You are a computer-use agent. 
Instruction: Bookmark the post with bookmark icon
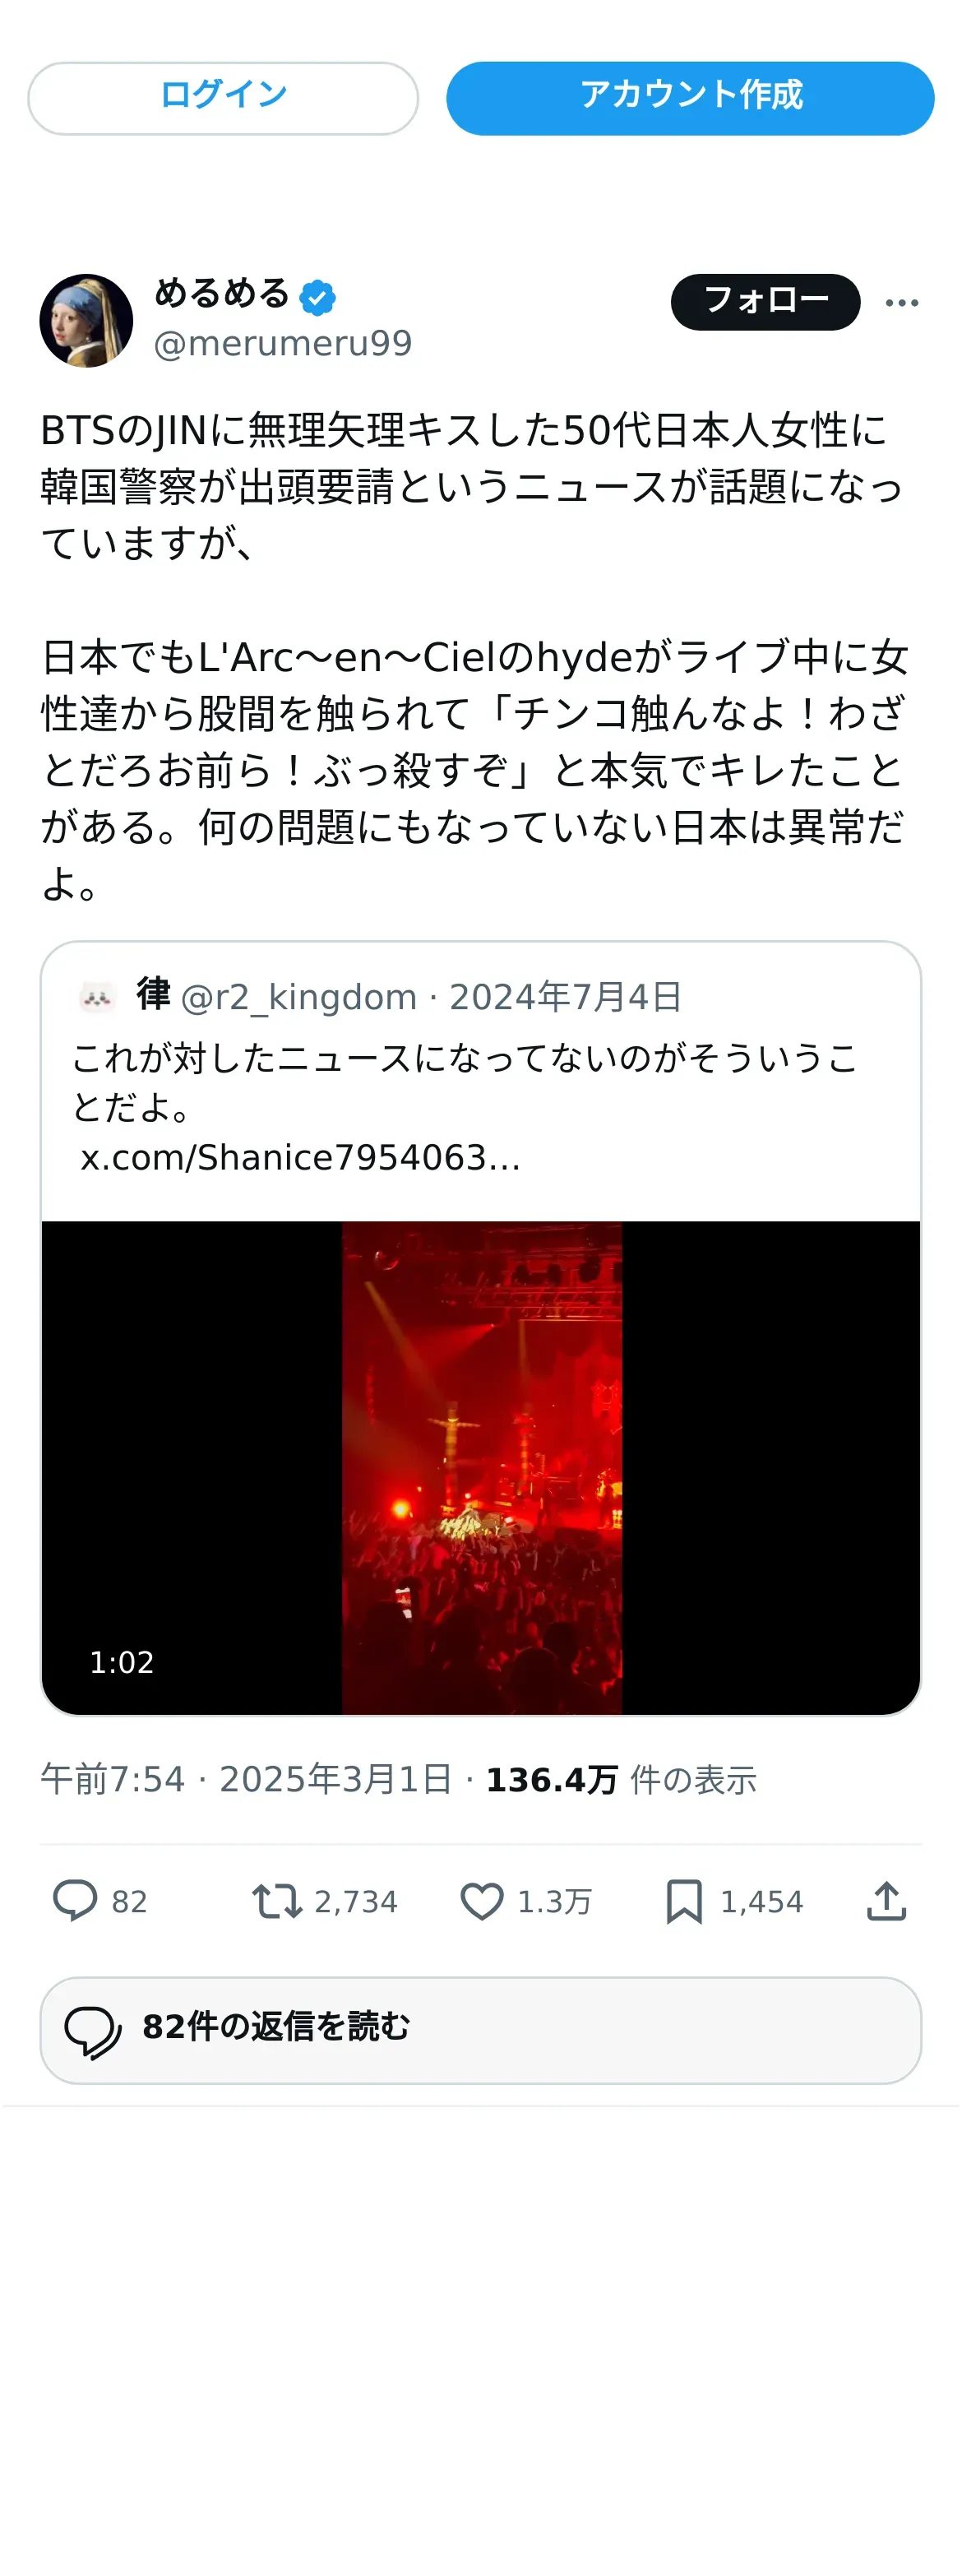[x=684, y=1901]
